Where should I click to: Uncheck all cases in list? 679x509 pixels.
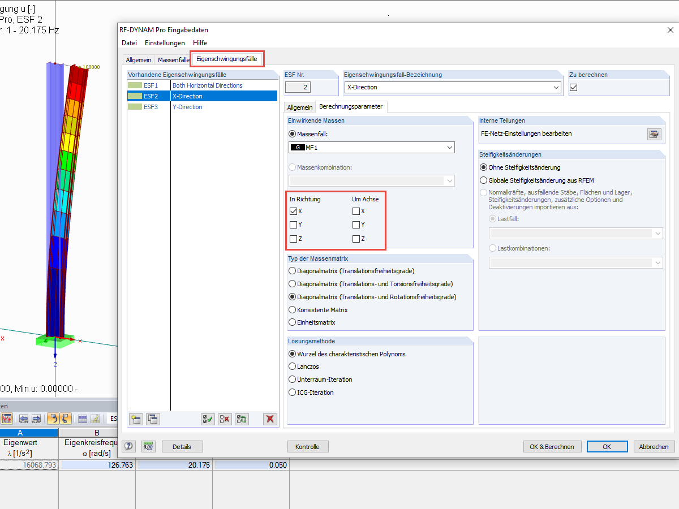click(225, 419)
